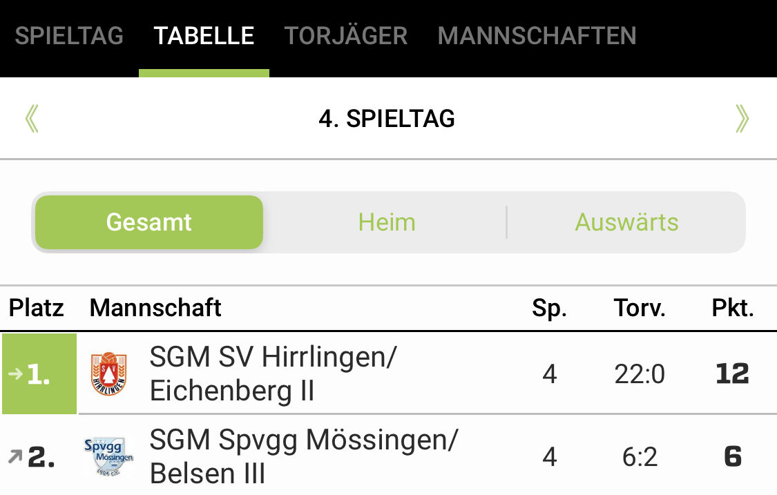Click the SV Hirrlingen club crest
Image resolution: width=777 pixels, height=495 pixels.
[x=108, y=374]
